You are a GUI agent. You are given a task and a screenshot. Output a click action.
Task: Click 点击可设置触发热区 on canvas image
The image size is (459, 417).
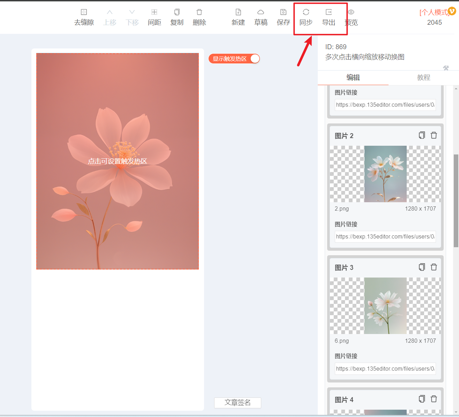pos(117,161)
